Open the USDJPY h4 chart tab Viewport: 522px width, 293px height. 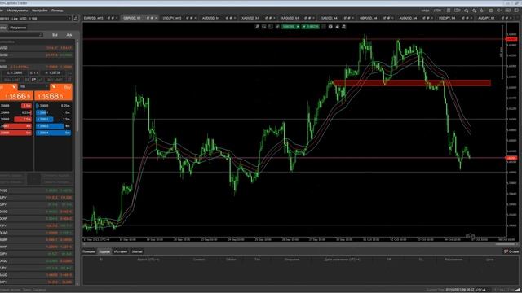point(447,18)
